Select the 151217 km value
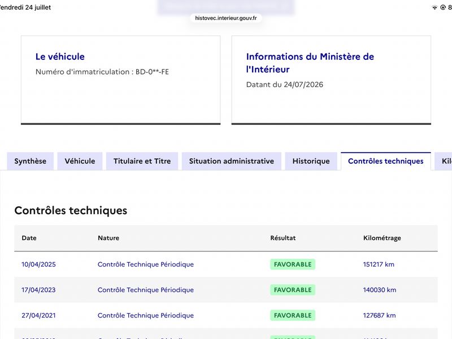 pos(379,264)
